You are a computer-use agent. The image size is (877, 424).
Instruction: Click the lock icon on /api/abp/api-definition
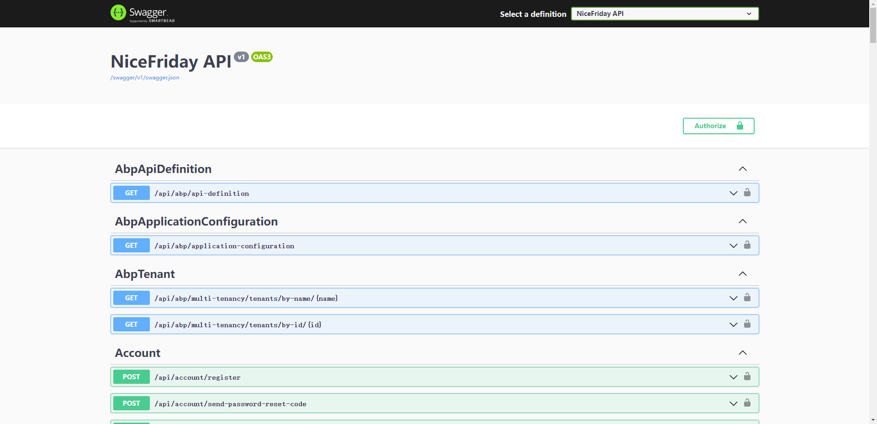(x=747, y=192)
